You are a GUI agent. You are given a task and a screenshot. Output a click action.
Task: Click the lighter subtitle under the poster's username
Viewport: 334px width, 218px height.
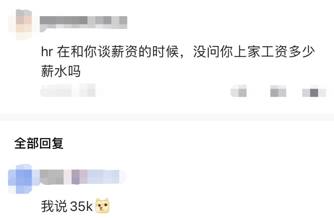[83, 27]
